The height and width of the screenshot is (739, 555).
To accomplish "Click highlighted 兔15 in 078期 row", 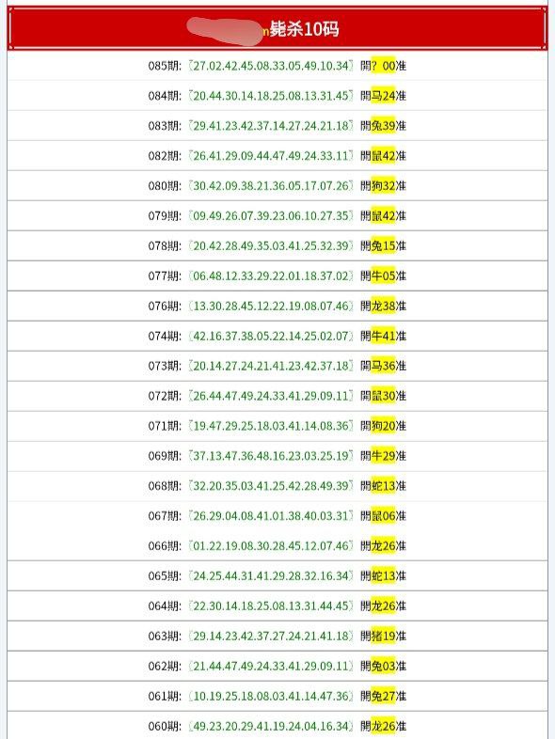I will point(383,245).
